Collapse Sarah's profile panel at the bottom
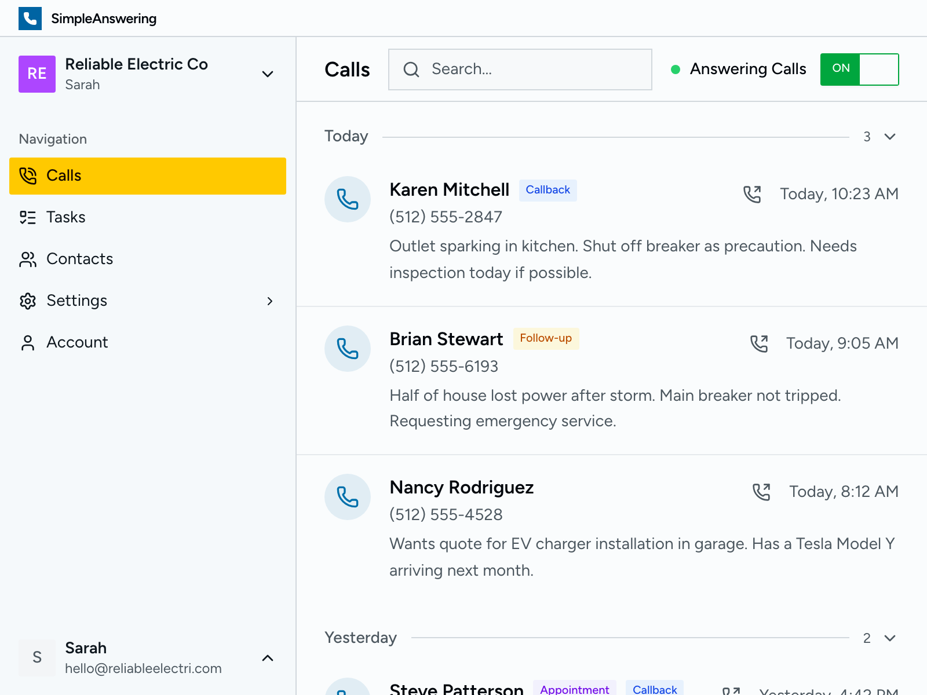The height and width of the screenshot is (695, 927). [267, 658]
